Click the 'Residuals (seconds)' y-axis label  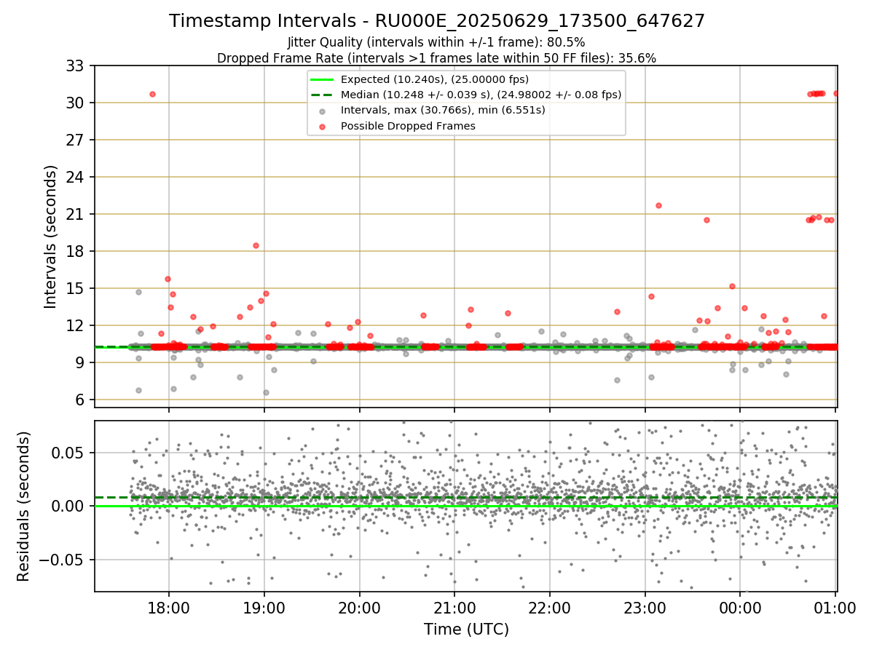23,507
